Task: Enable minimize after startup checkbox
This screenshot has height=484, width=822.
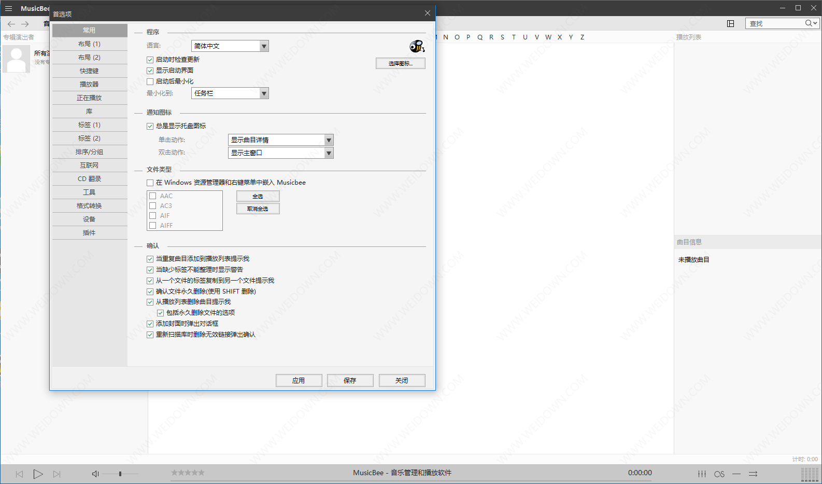Action: point(150,81)
